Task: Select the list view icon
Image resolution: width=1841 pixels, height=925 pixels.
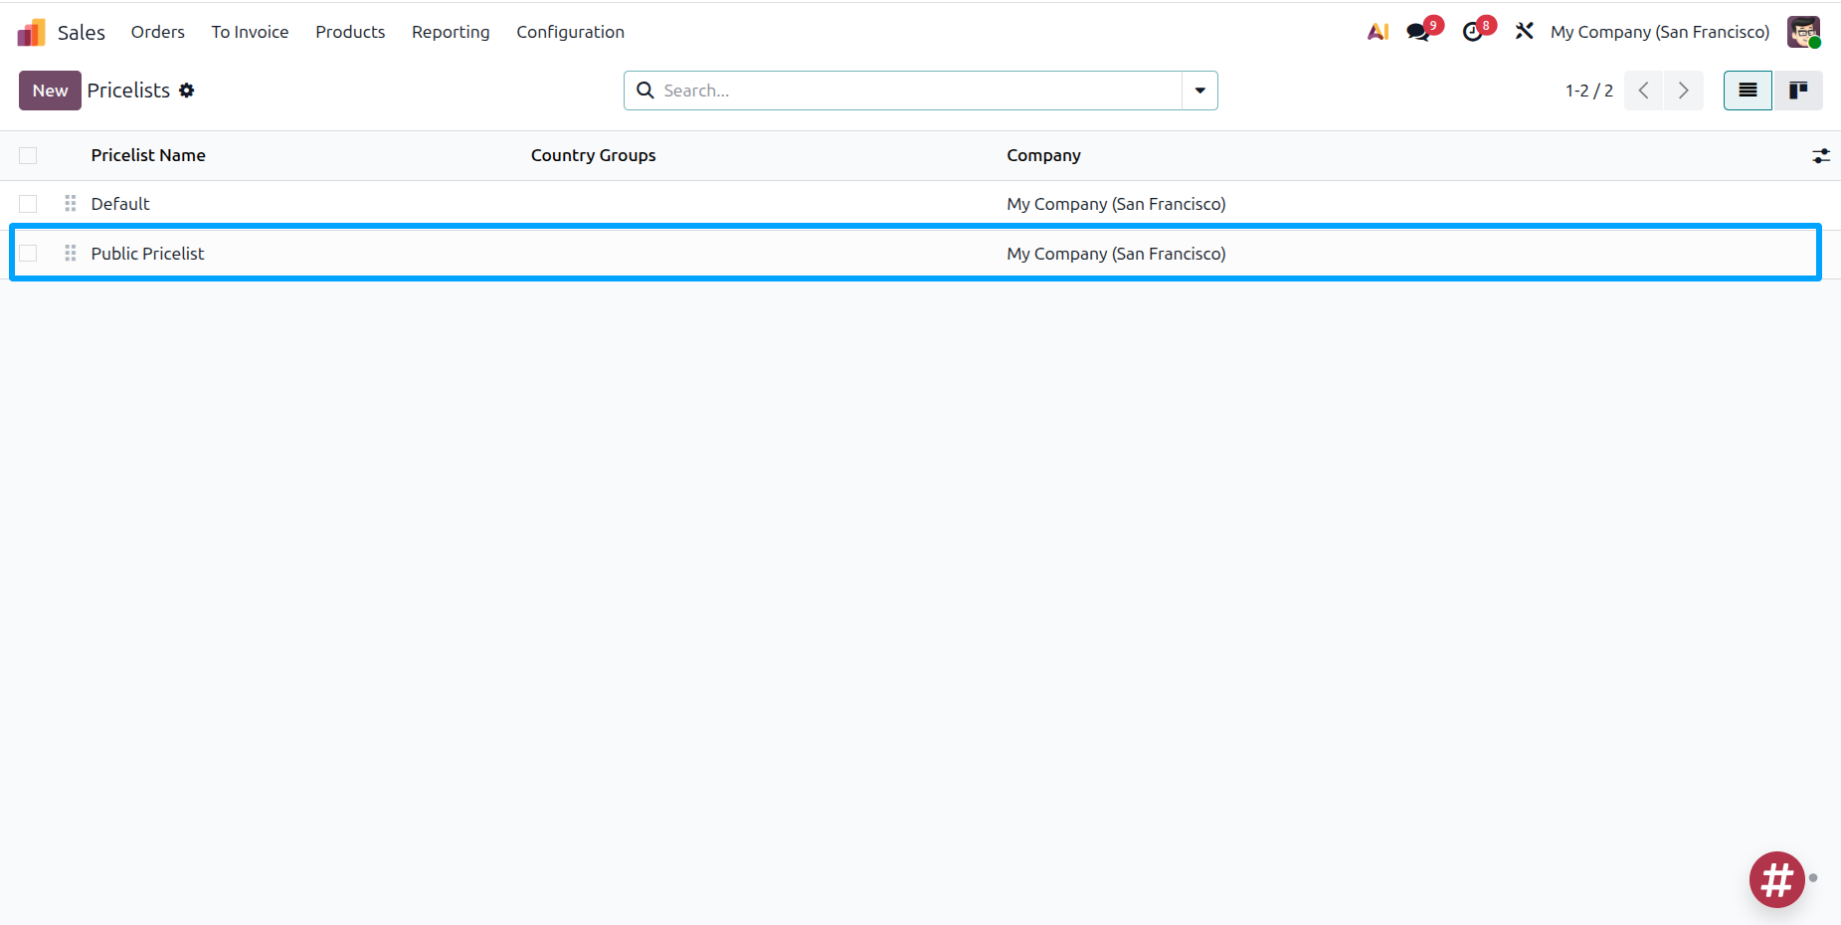Action: [1748, 90]
